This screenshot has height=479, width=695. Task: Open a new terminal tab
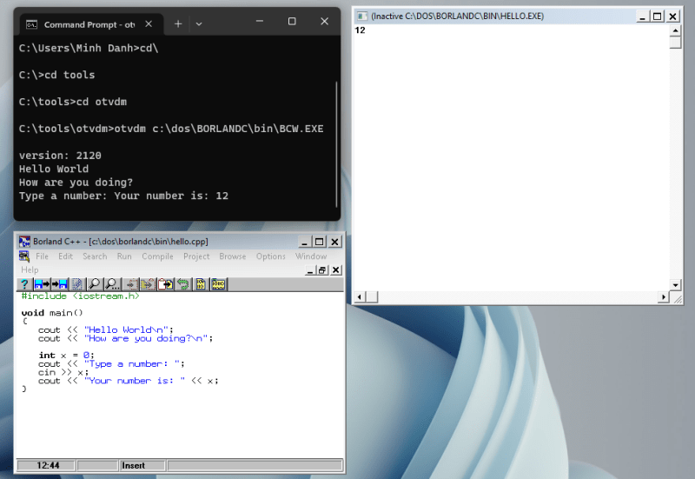pyautogui.click(x=178, y=24)
